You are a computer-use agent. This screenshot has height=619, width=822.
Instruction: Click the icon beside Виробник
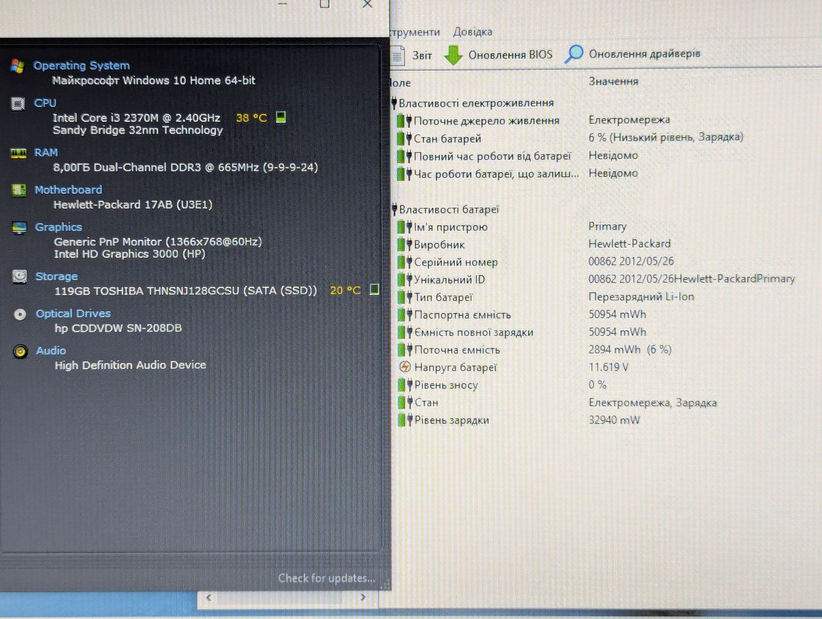(x=405, y=244)
